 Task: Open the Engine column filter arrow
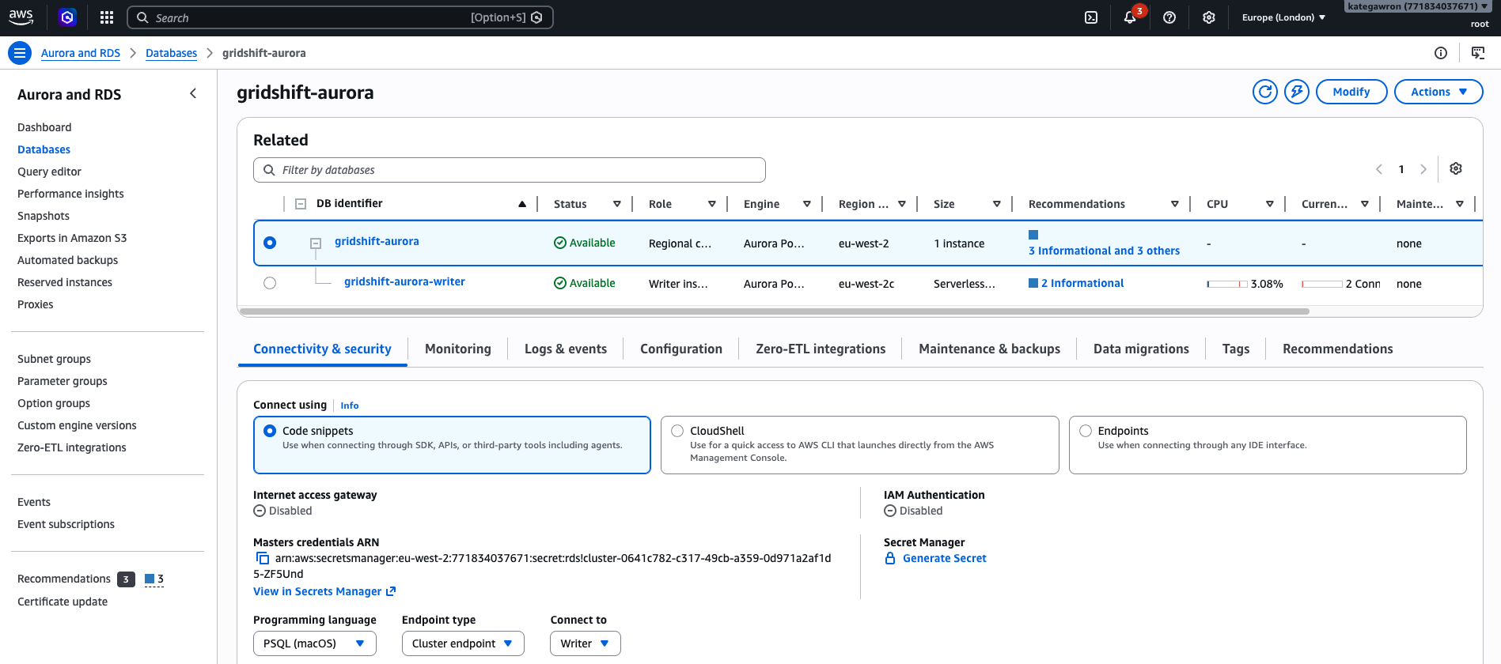(x=807, y=204)
